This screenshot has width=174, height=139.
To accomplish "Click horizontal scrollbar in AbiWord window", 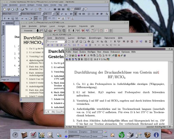I will 10,77.
